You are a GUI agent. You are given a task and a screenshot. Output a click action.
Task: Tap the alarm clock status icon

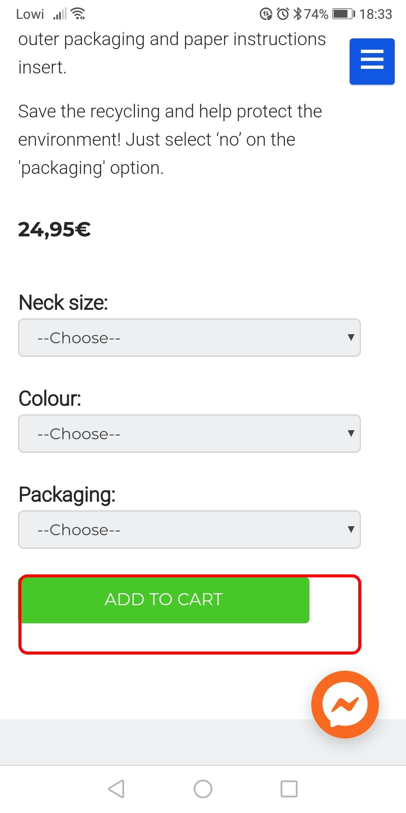(283, 14)
